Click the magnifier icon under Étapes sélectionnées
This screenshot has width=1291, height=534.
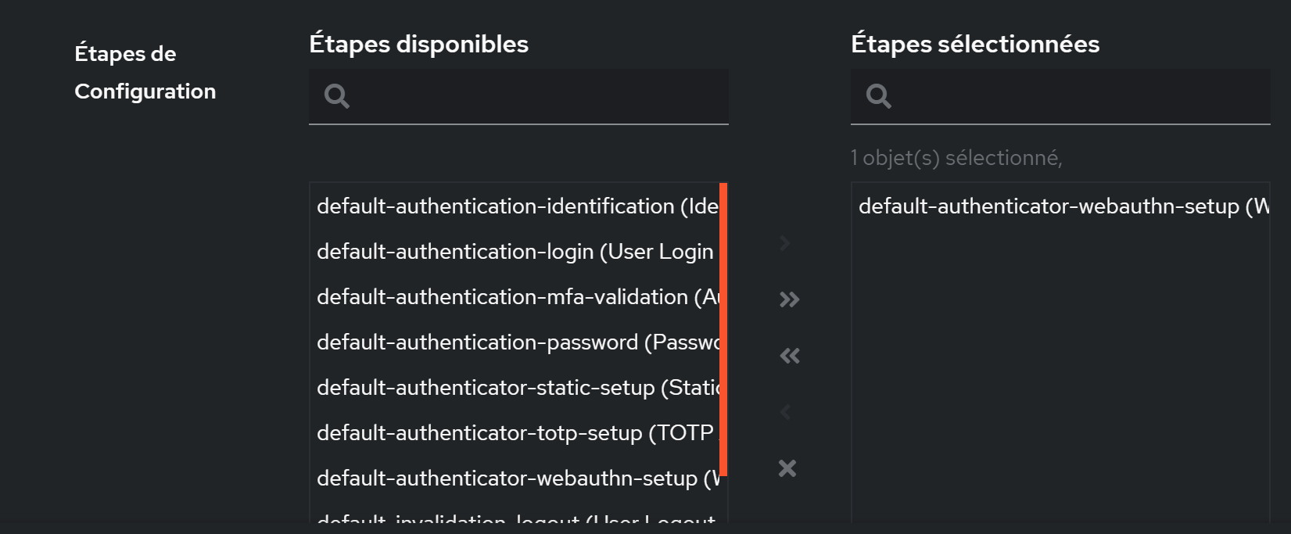(878, 96)
